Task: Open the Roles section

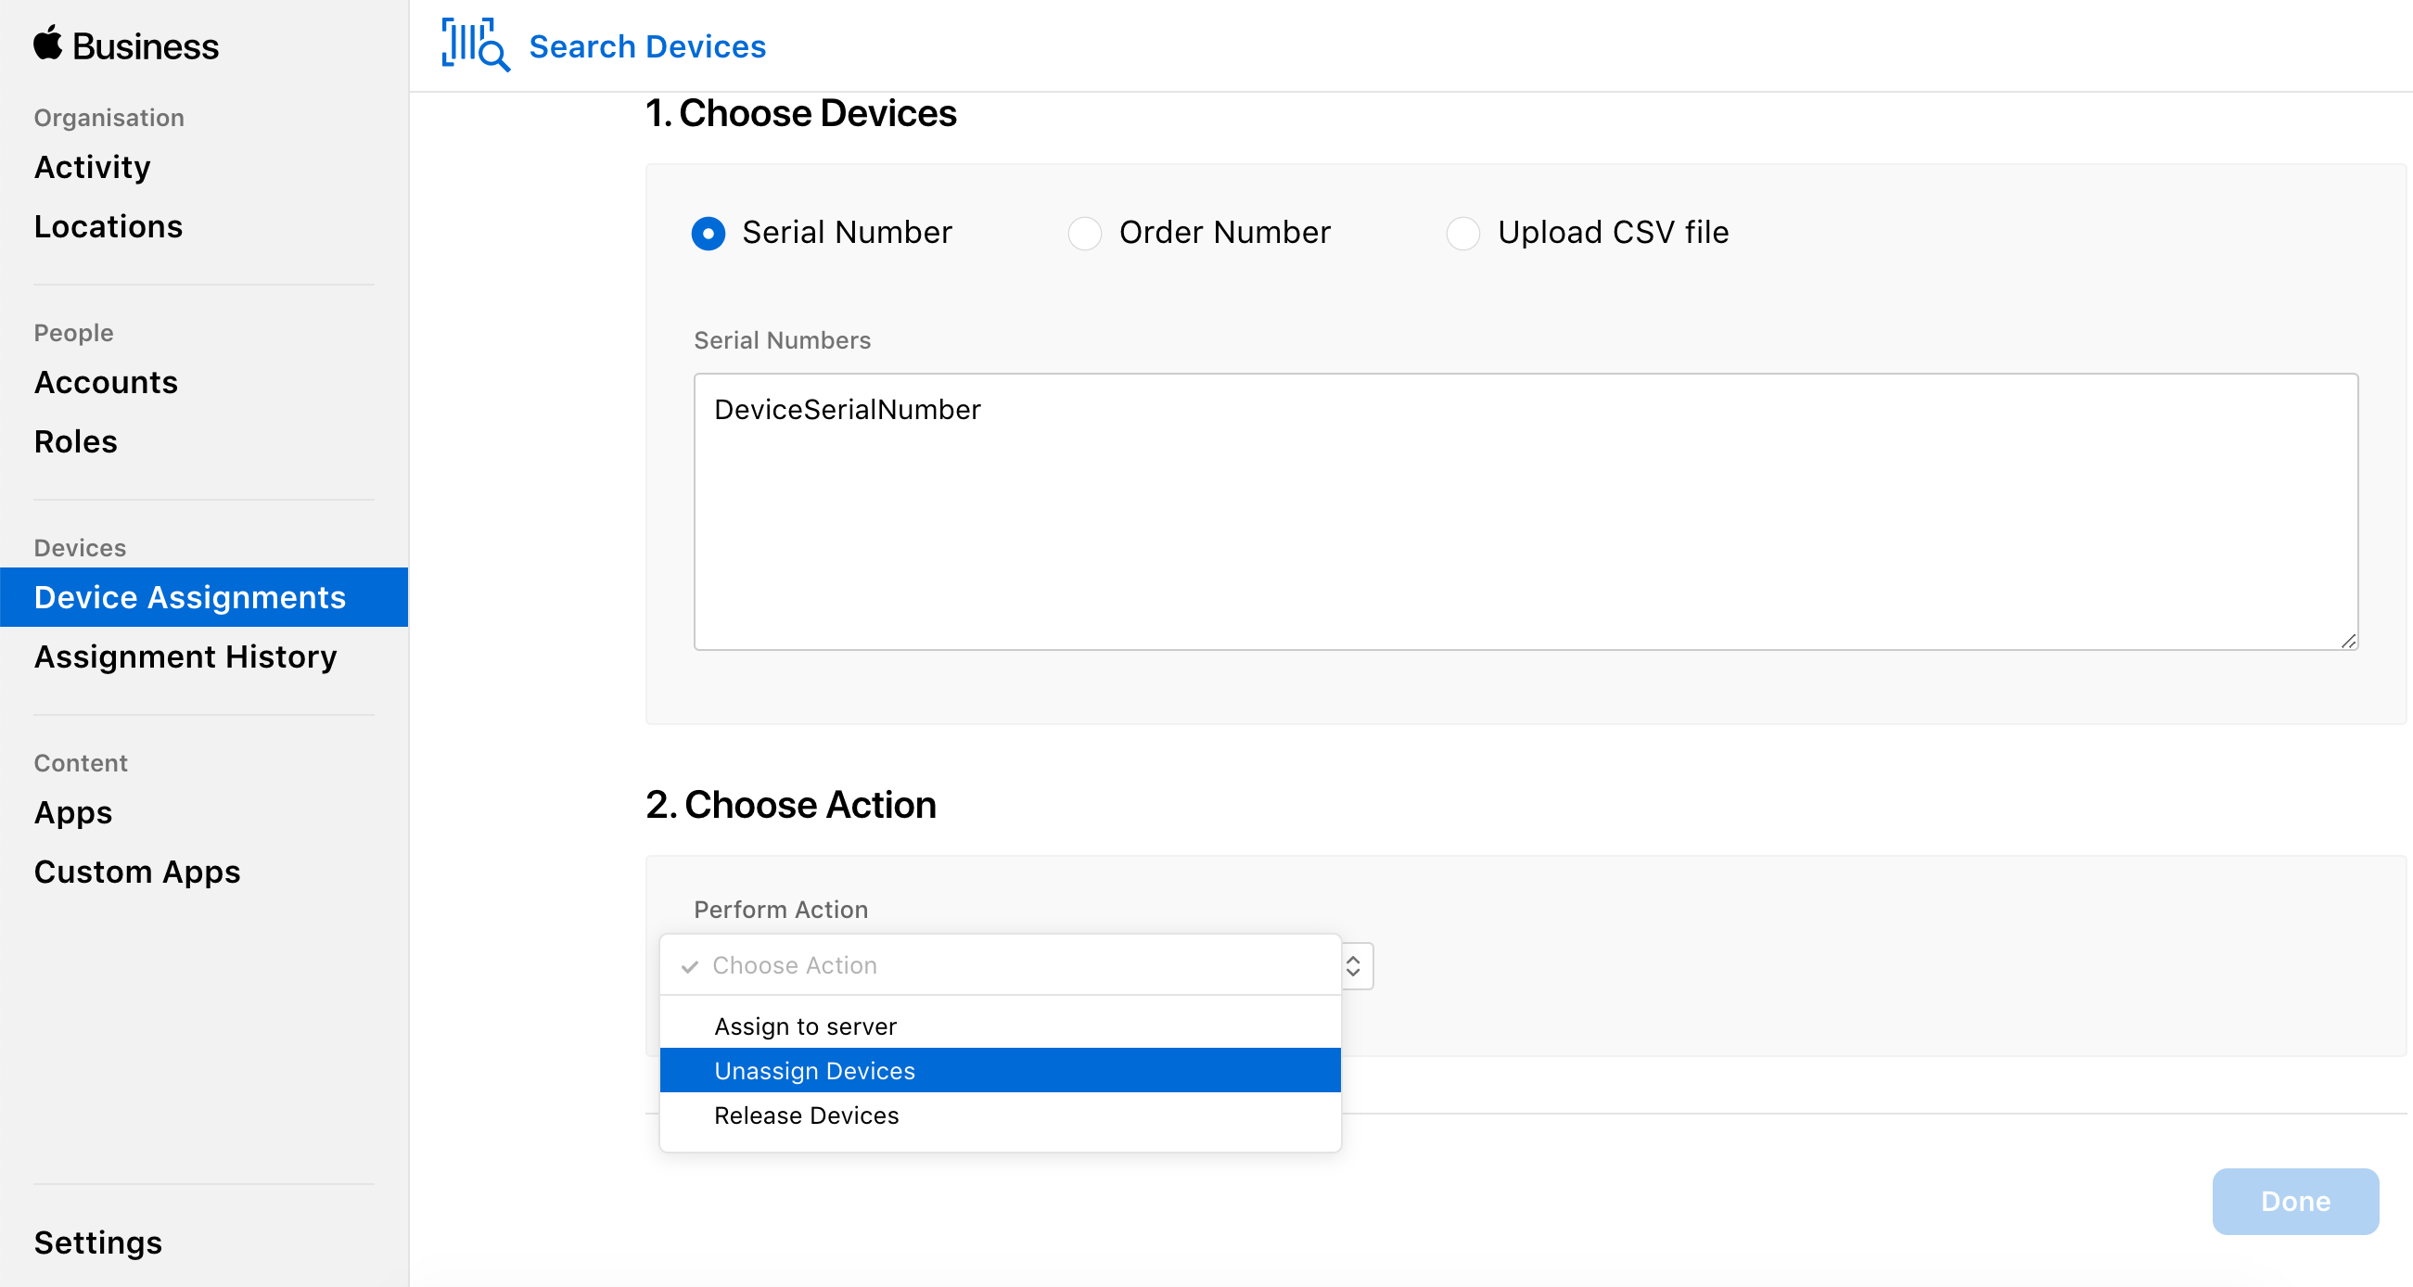Action: 76,441
